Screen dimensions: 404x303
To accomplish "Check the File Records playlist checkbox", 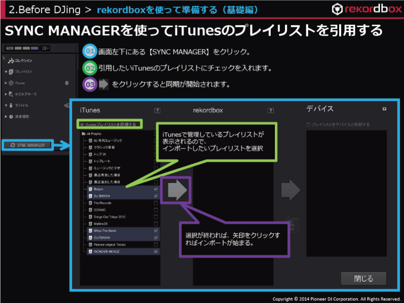I will [155, 203].
